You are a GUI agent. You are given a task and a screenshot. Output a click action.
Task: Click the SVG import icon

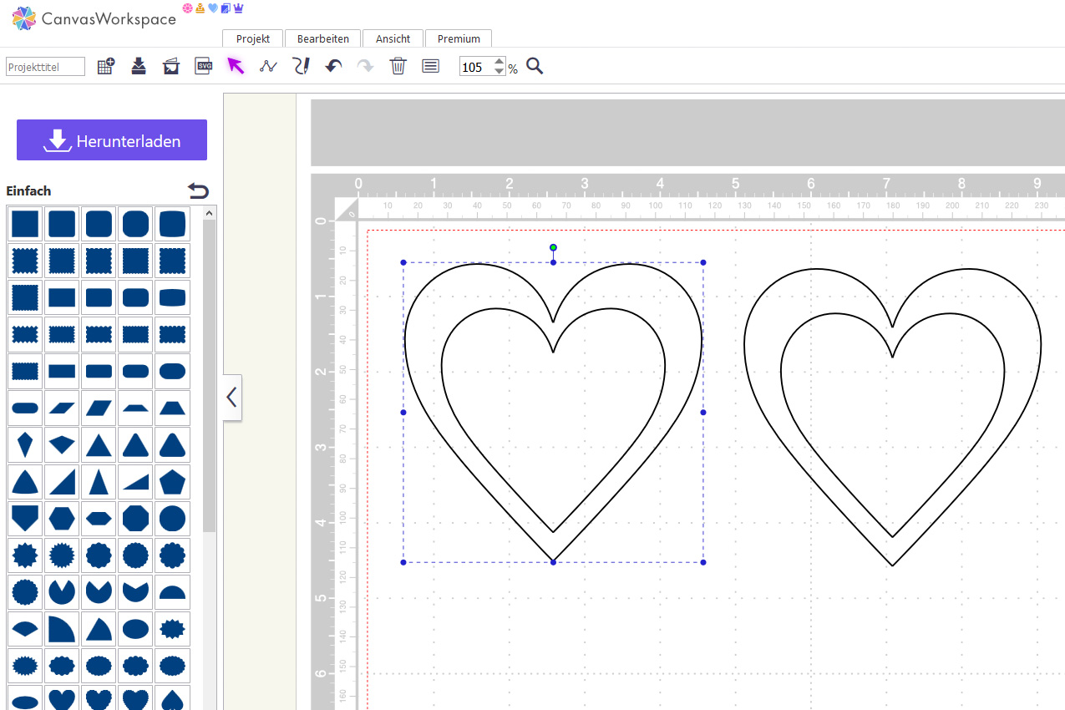click(x=204, y=66)
